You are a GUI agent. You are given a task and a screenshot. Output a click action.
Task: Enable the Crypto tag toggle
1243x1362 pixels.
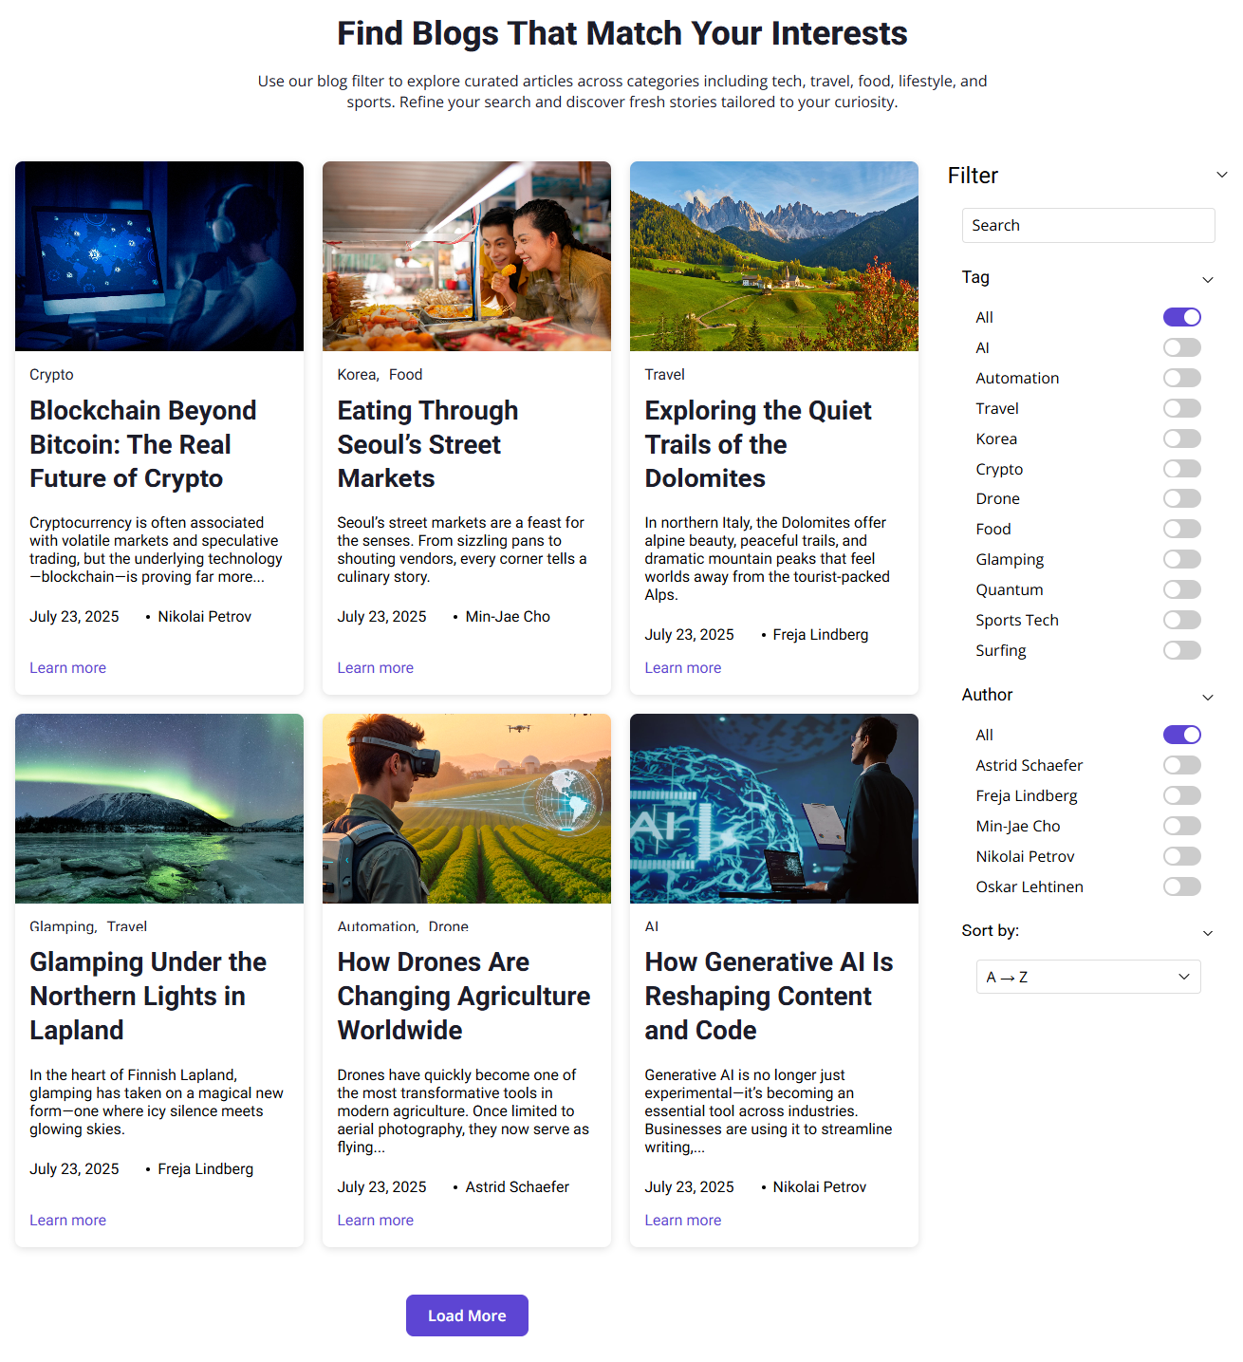1181,469
